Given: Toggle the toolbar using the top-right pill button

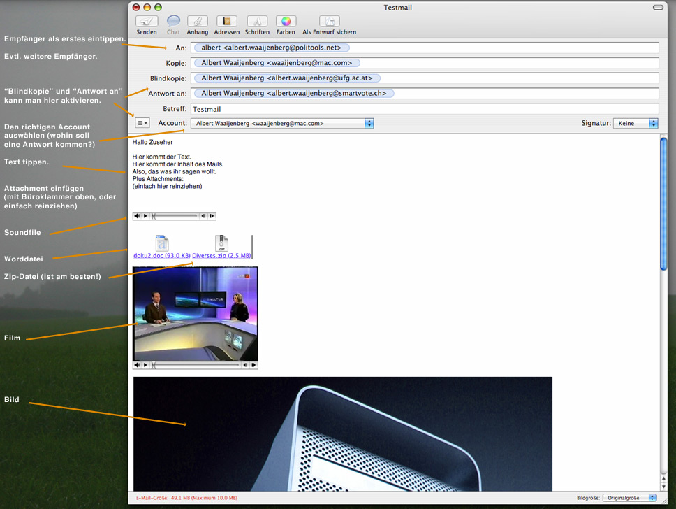Looking at the screenshot, I should pos(657,7).
